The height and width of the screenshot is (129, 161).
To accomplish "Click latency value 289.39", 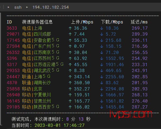I will [140, 34].
